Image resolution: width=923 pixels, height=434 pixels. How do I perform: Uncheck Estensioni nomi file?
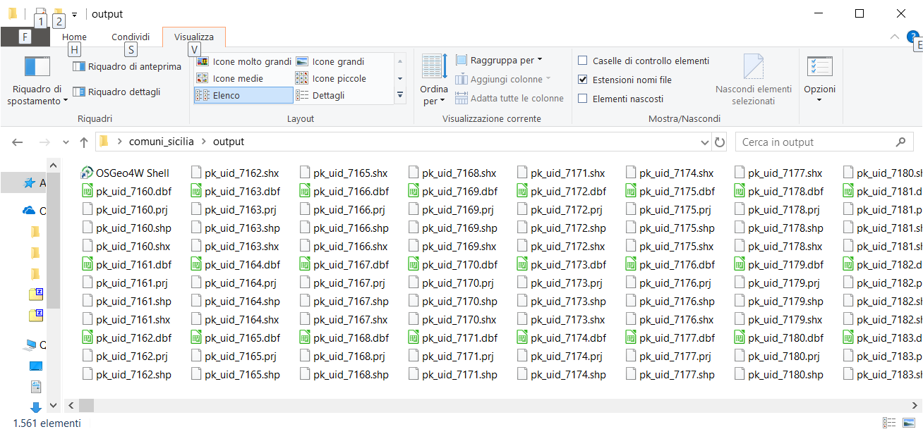[583, 80]
